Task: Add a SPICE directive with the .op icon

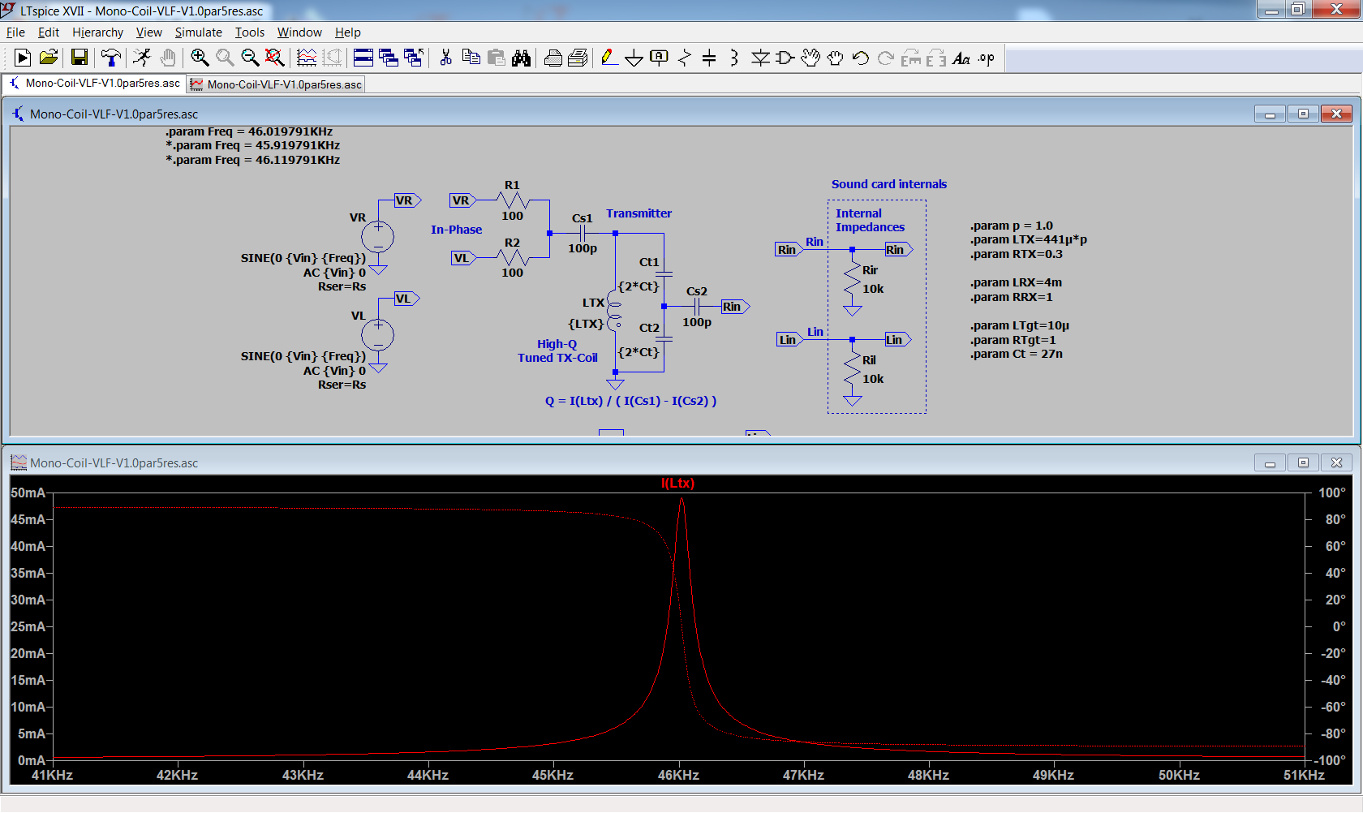Action: [986, 58]
